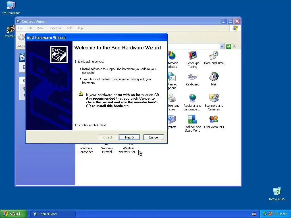Open Mail control panel icon
291x218 pixels.
pos(214,79)
